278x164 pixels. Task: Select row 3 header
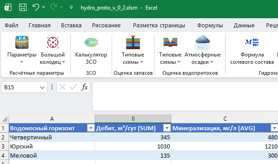pyautogui.click(x=4, y=146)
